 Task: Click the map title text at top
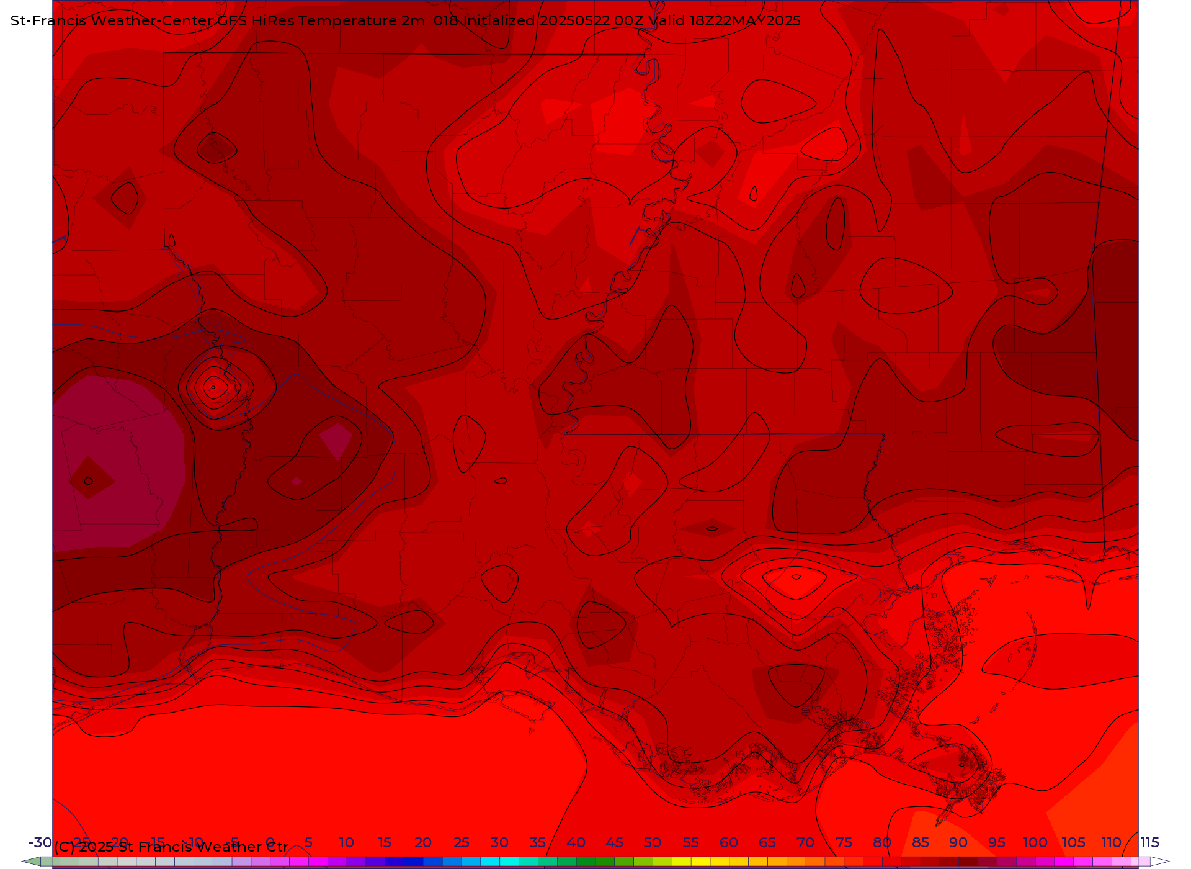pos(406,21)
